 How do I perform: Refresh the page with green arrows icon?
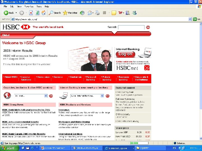[x=37, y=13]
